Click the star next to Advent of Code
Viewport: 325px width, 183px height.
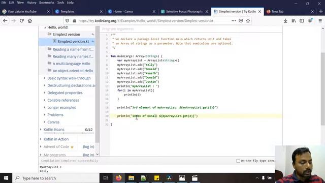coord(72,147)
